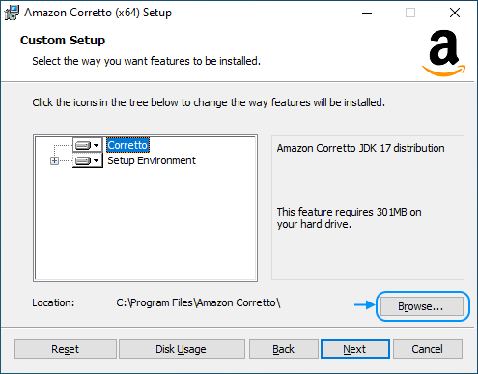Screen dimensions: 478x374
Task: Click the install location path text
Action: coord(198,302)
